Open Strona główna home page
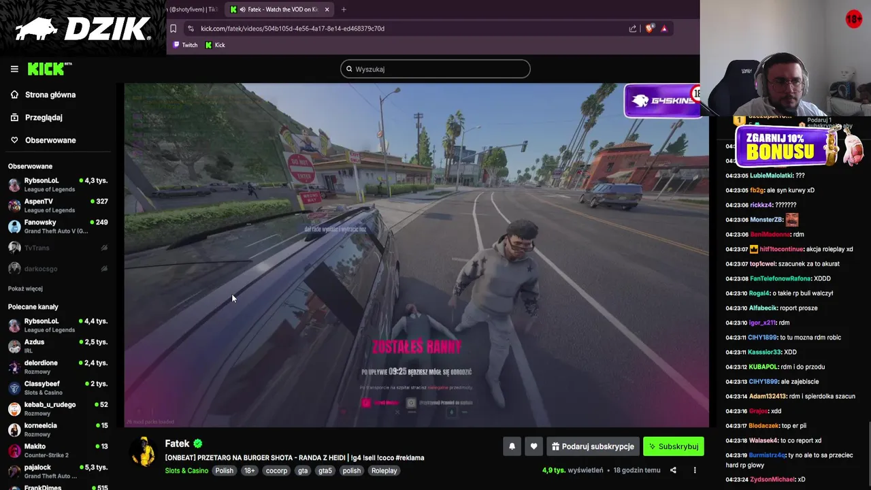This screenshot has width=871, height=490. (x=50, y=95)
